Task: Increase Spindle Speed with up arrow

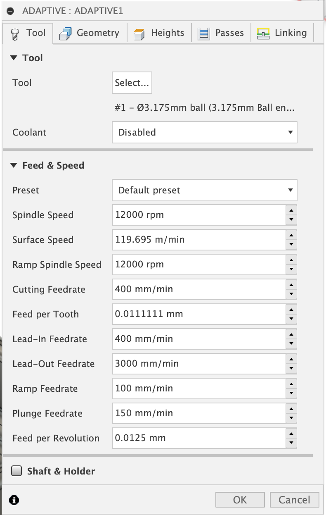Action: point(291,211)
